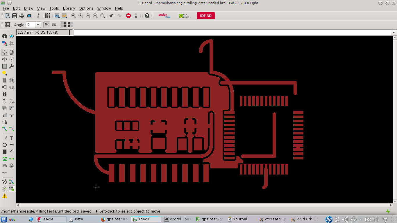This screenshot has width=397, height=223.
Task: Open the Tools menu
Action: coord(54,8)
